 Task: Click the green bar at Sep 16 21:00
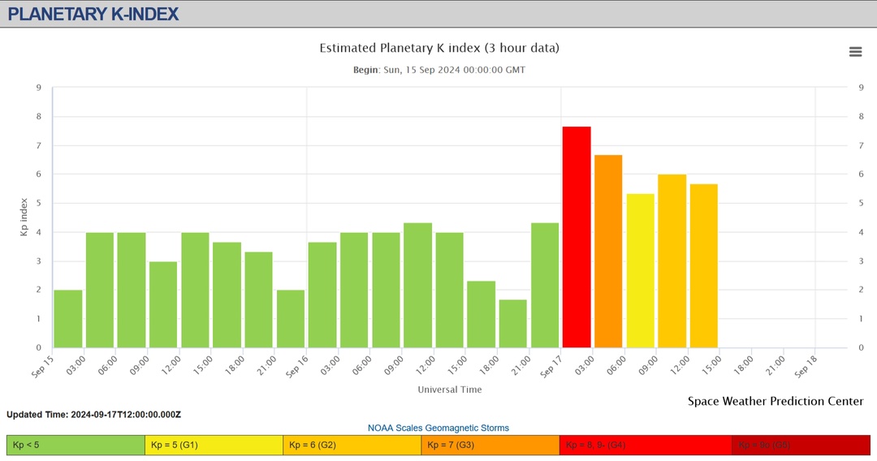tap(545, 285)
